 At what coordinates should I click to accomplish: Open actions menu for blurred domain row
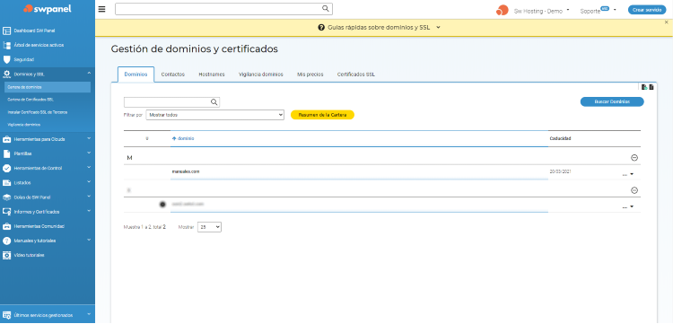(628, 206)
